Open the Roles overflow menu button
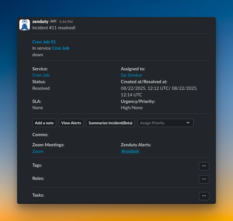 (x=204, y=179)
